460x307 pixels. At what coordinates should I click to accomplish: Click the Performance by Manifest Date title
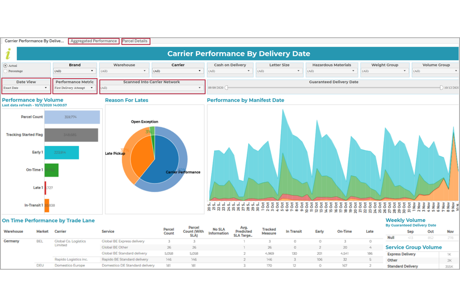pyautogui.click(x=246, y=100)
